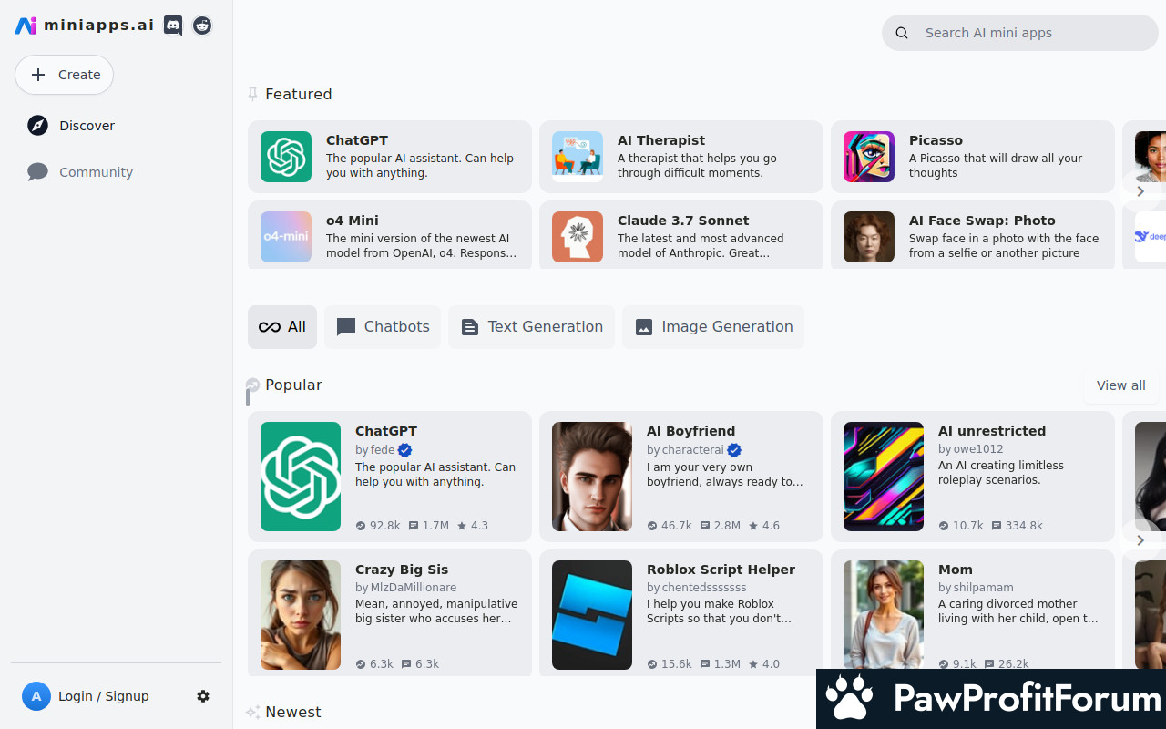Image resolution: width=1166 pixels, height=729 pixels.
Task: Open Crazy Big Sis title
Action: (x=402, y=570)
